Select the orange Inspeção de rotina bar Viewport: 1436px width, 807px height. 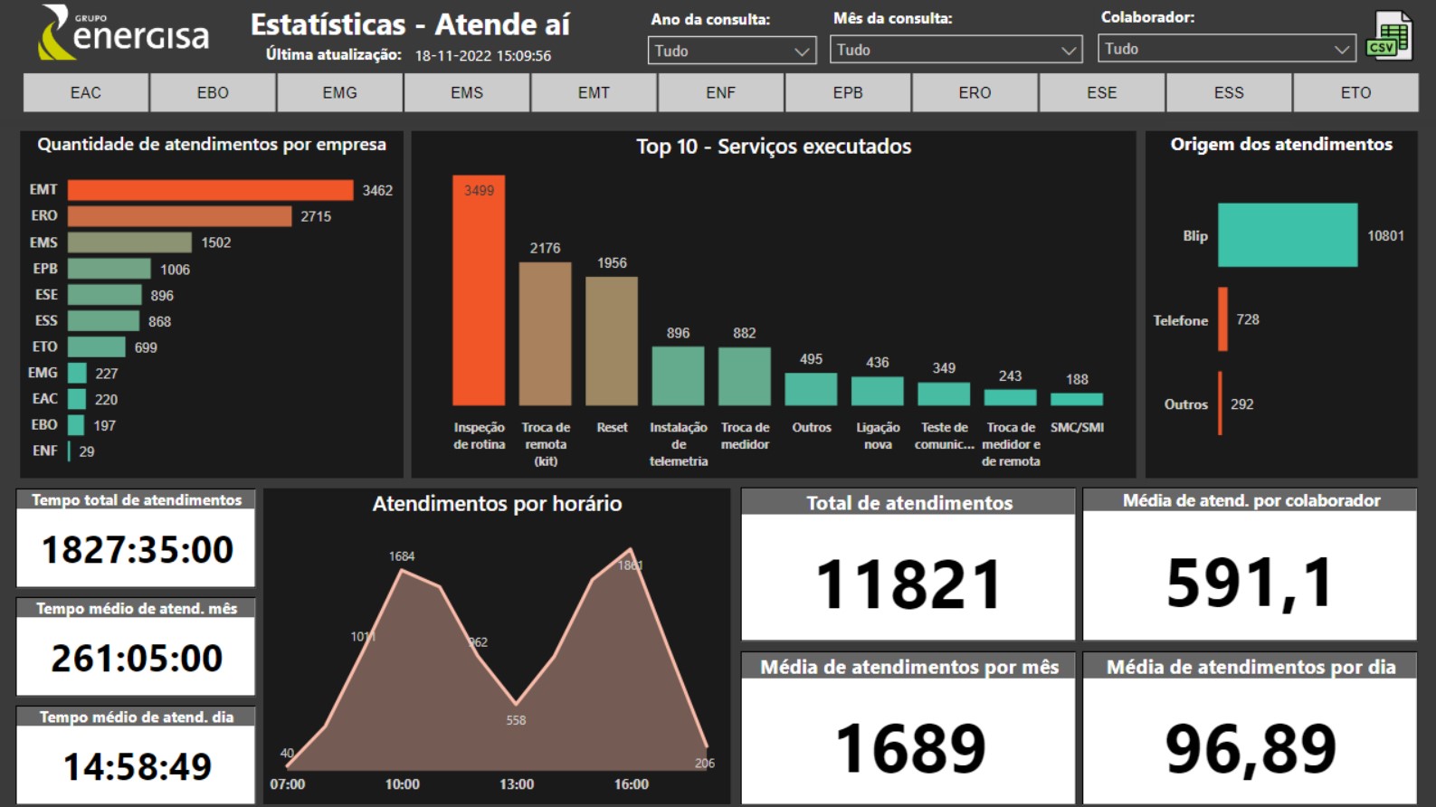click(479, 290)
